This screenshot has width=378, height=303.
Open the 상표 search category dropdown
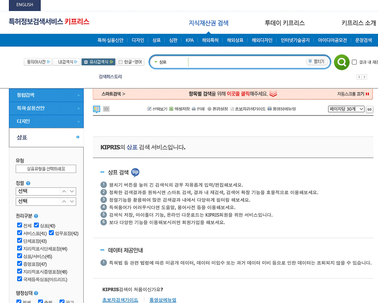click(x=161, y=62)
